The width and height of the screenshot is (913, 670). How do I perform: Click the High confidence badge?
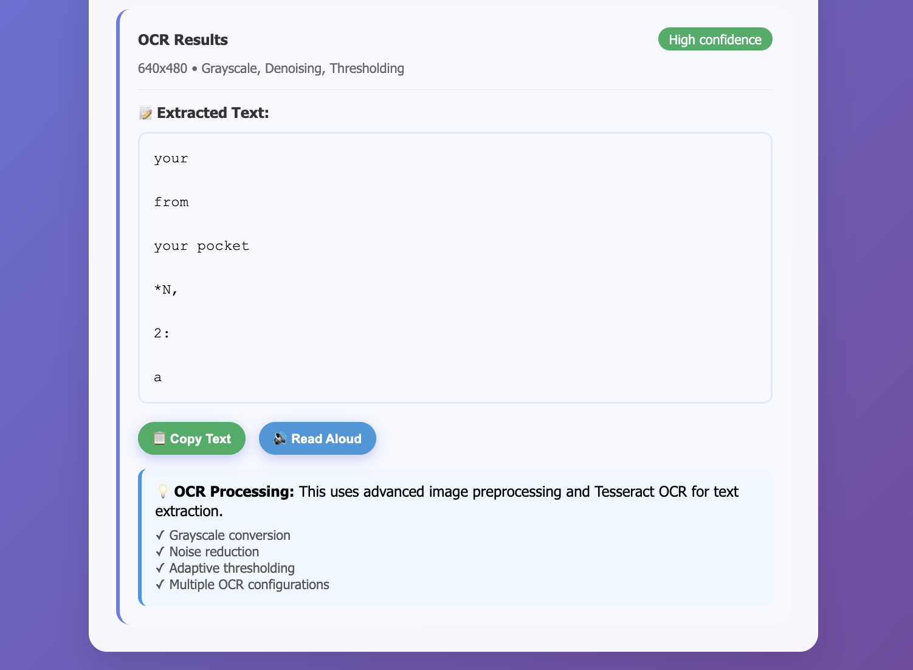pyautogui.click(x=715, y=39)
